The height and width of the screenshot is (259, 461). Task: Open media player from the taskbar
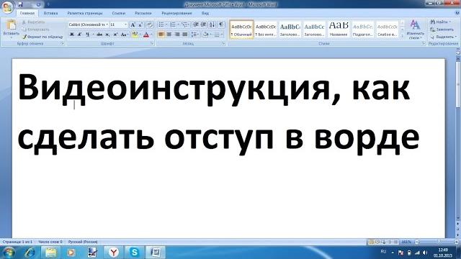pos(71,253)
